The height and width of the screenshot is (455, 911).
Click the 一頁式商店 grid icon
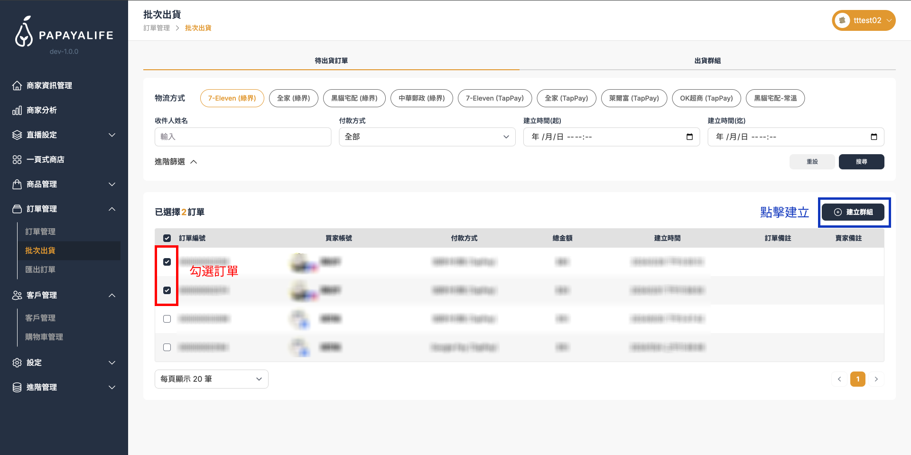click(x=17, y=159)
